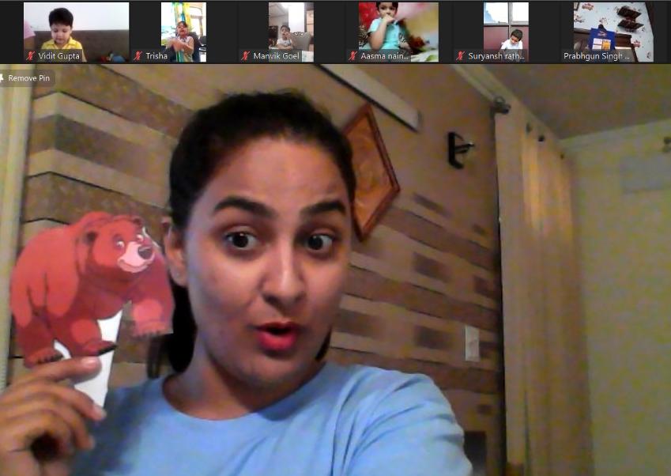
Task: Select Vidit Gupta's video thumbnail
Action: pyautogui.click(x=76, y=32)
